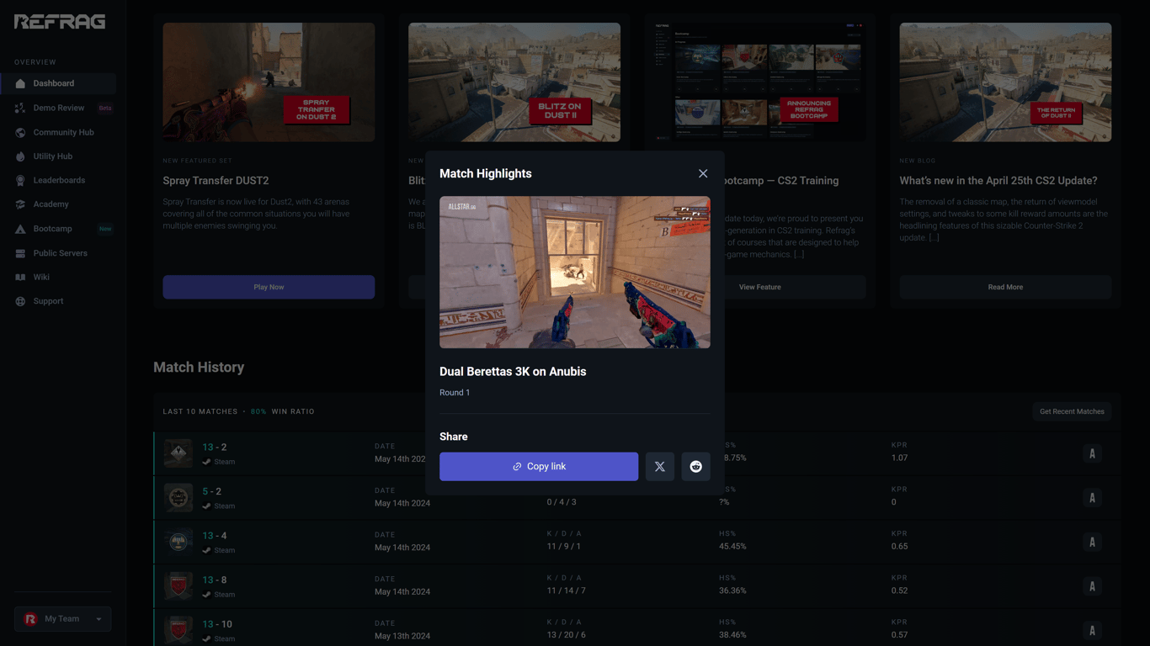Click the Support globe icon
1150x646 pixels.
tap(20, 301)
